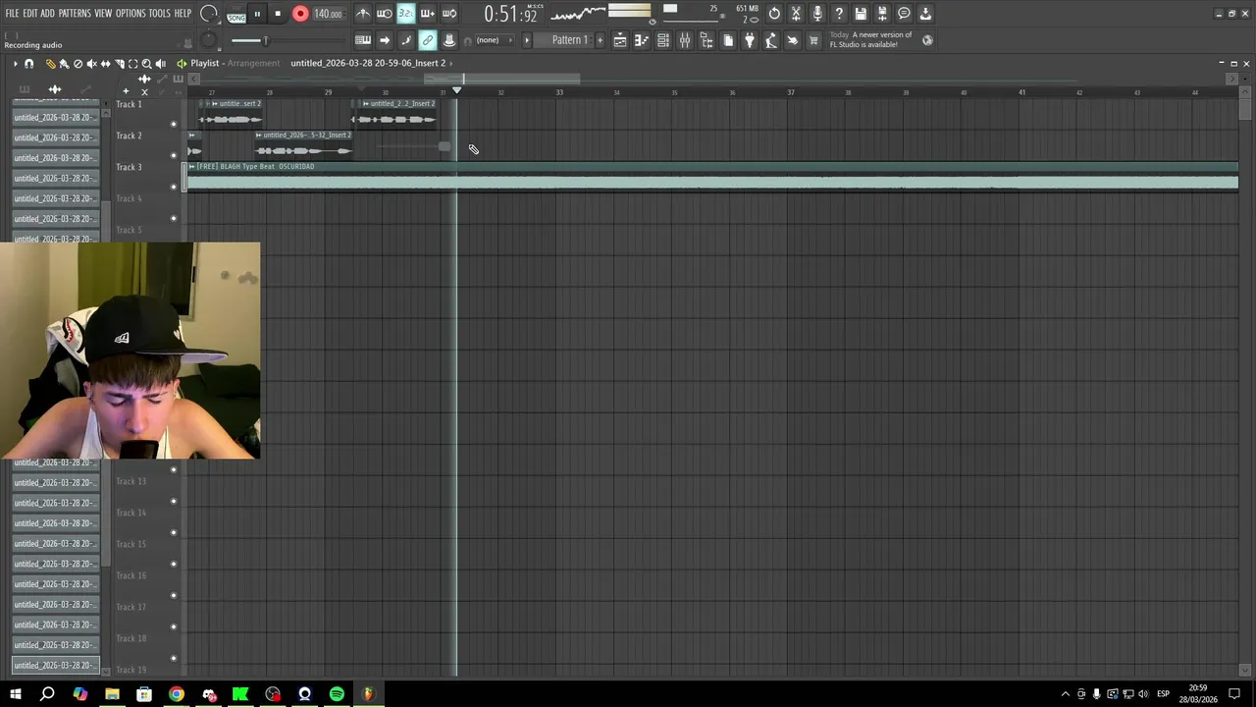Toggle SONG/PAT mode switch

[236, 14]
